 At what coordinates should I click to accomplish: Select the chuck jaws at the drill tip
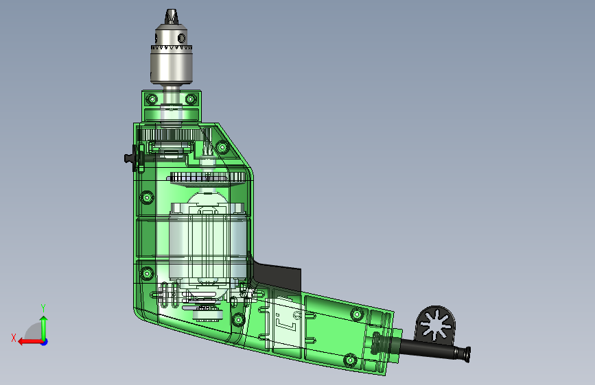pos(171,17)
